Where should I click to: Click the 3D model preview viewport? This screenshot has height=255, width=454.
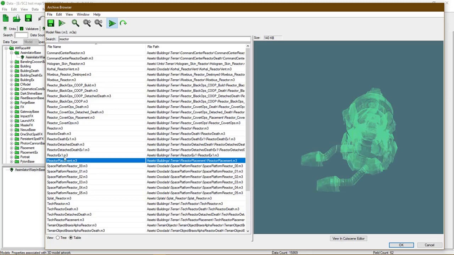pyautogui.click(x=348, y=137)
